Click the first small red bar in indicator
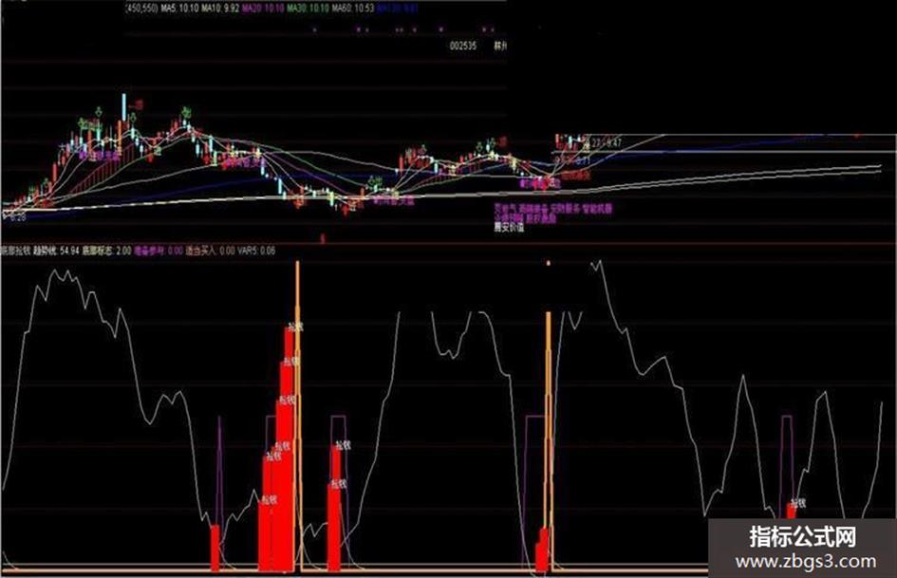The height and width of the screenshot is (578, 897). [215, 548]
